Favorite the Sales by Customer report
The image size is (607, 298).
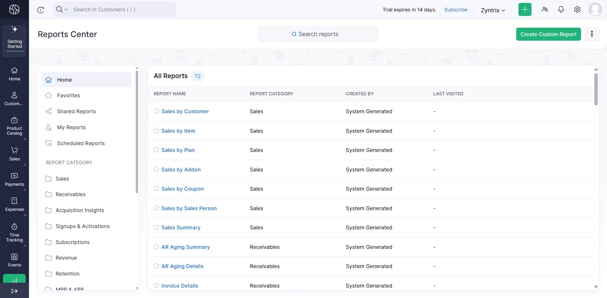click(157, 111)
